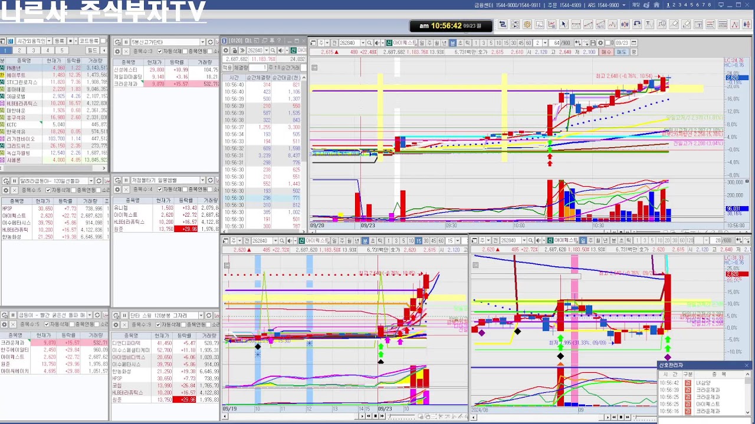
Task: Toggle 종목연동 checkbox in the 5봉신고가단타 panel
Action: click(x=185, y=51)
